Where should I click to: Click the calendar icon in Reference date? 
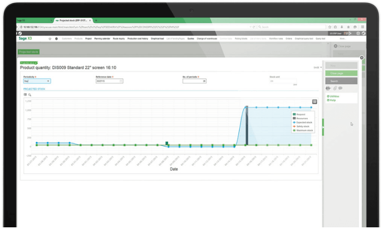[121, 81]
